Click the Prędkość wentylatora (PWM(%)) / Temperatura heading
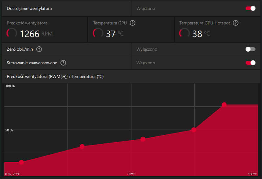 pyautogui.click(x=55, y=76)
